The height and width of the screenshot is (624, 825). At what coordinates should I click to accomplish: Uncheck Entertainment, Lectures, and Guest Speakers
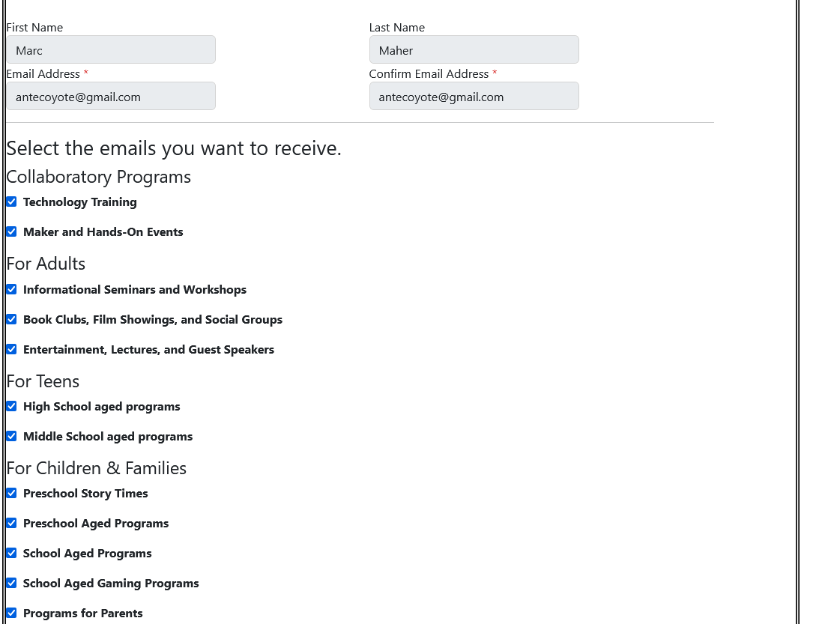pyautogui.click(x=11, y=349)
